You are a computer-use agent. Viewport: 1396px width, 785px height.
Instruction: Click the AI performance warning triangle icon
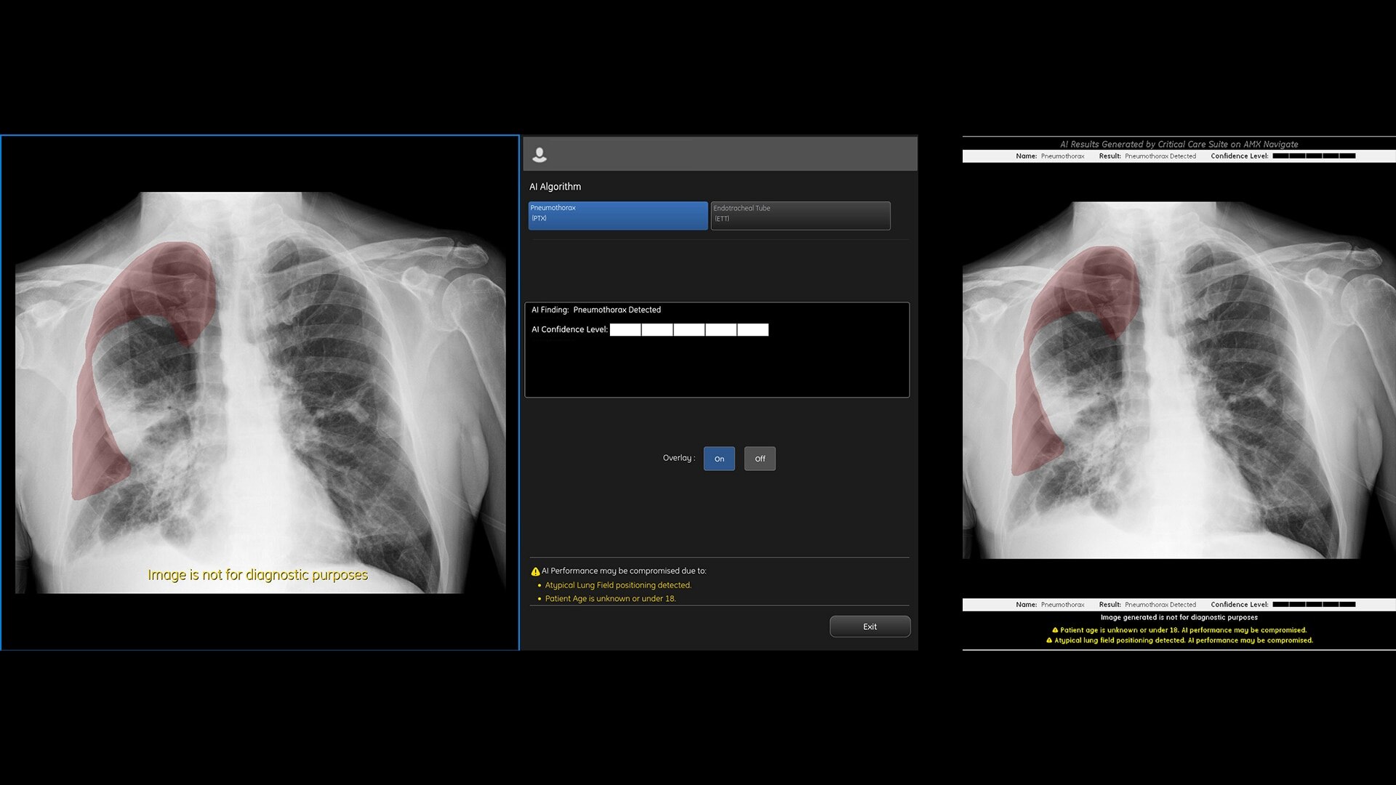pyautogui.click(x=535, y=571)
